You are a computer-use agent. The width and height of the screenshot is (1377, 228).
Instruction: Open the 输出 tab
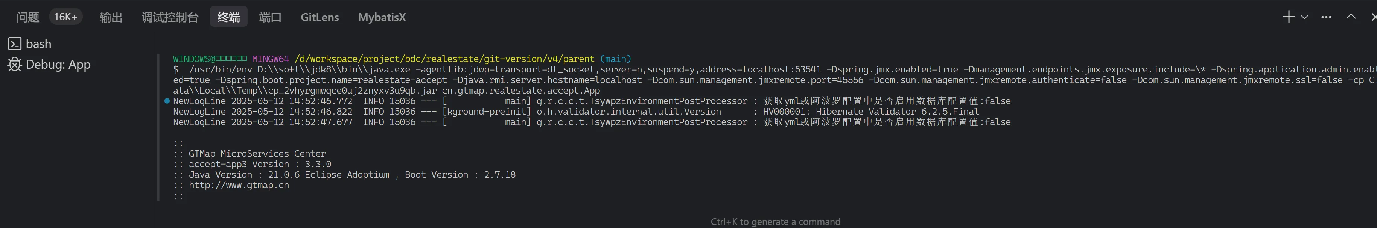111,17
